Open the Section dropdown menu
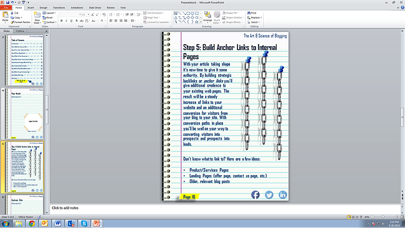This screenshot has width=405, height=228. pos(50,22)
